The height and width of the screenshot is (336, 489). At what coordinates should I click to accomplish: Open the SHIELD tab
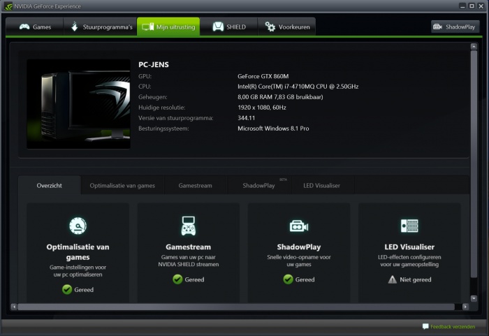coord(229,27)
